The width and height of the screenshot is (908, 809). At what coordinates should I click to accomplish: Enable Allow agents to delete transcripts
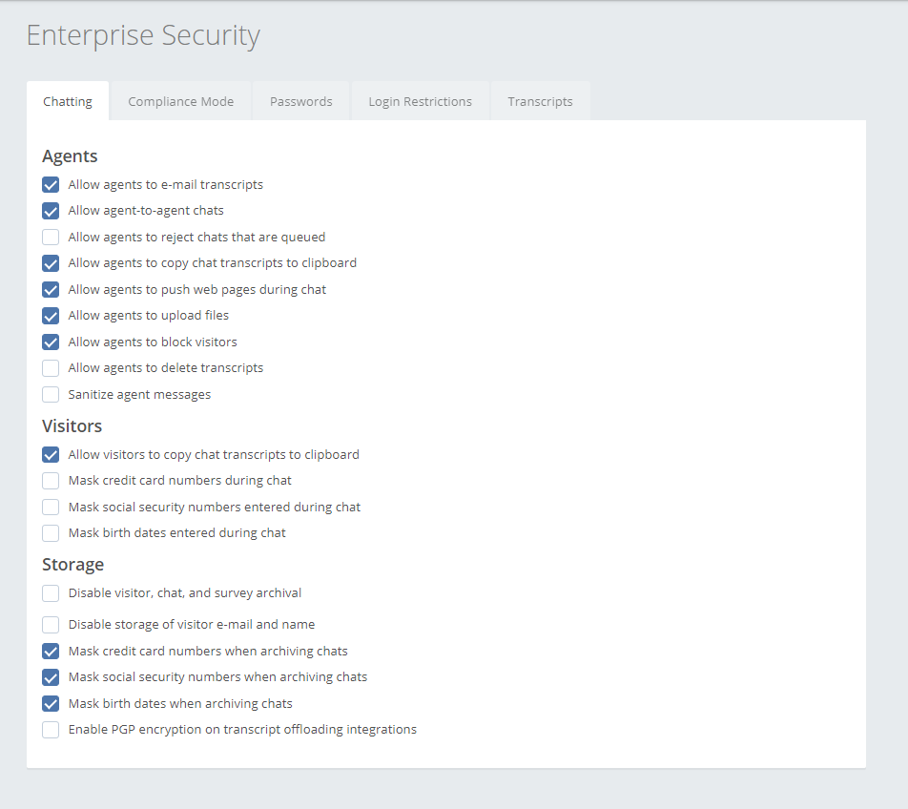click(x=51, y=368)
